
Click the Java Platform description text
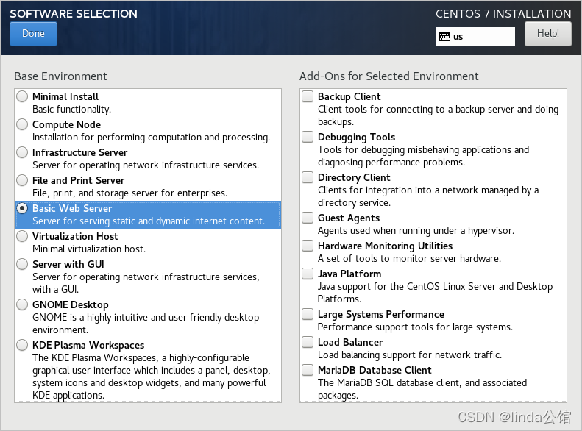pyautogui.click(x=435, y=293)
